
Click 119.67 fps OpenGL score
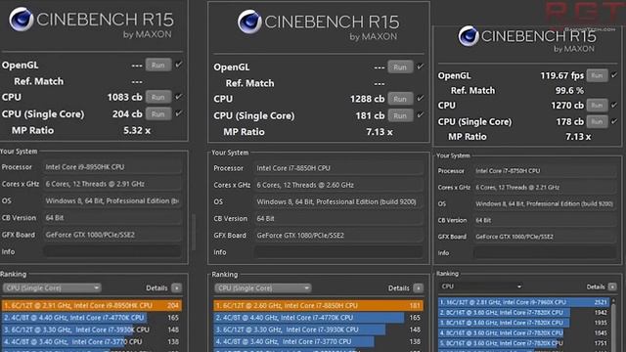pos(561,75)
